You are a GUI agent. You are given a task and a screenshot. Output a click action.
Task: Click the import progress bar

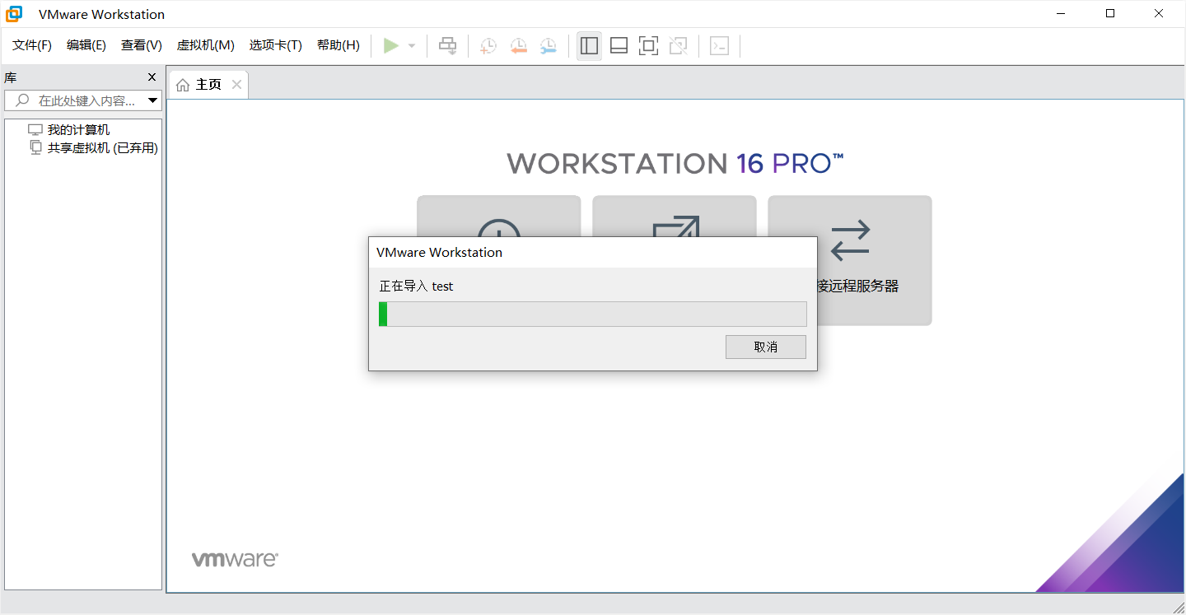[593, 314]
